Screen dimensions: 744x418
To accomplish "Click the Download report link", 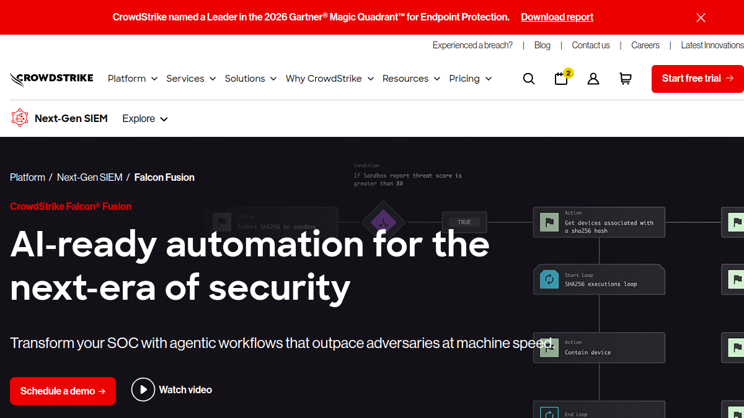I will (x=557, y=17).
